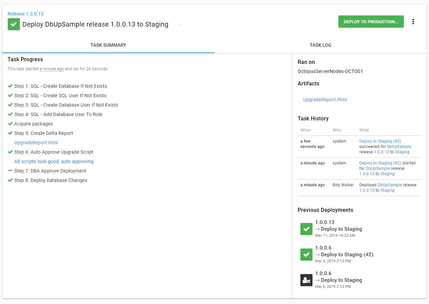429x304 pixels.
Task: Switch to the Task Log tab
Action: pyautogui.click(x=320, y=45)
